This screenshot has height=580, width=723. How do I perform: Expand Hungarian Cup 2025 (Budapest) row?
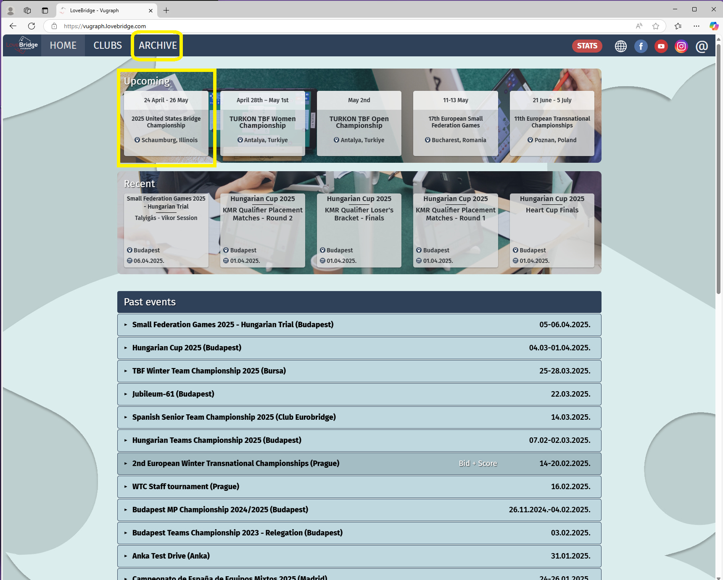[359, 348]
